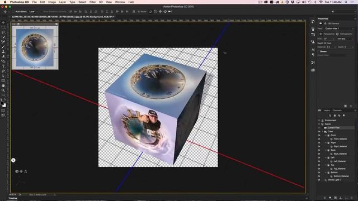Toggle visibility of Left mesh
This screenshot has width=358, height=201.
pyautogui.click(x=319, y=157)
